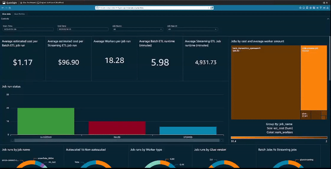The image size is (331, 169).
Task: Open the bookmarks icon in toolbar
Action: coord(304,8)
